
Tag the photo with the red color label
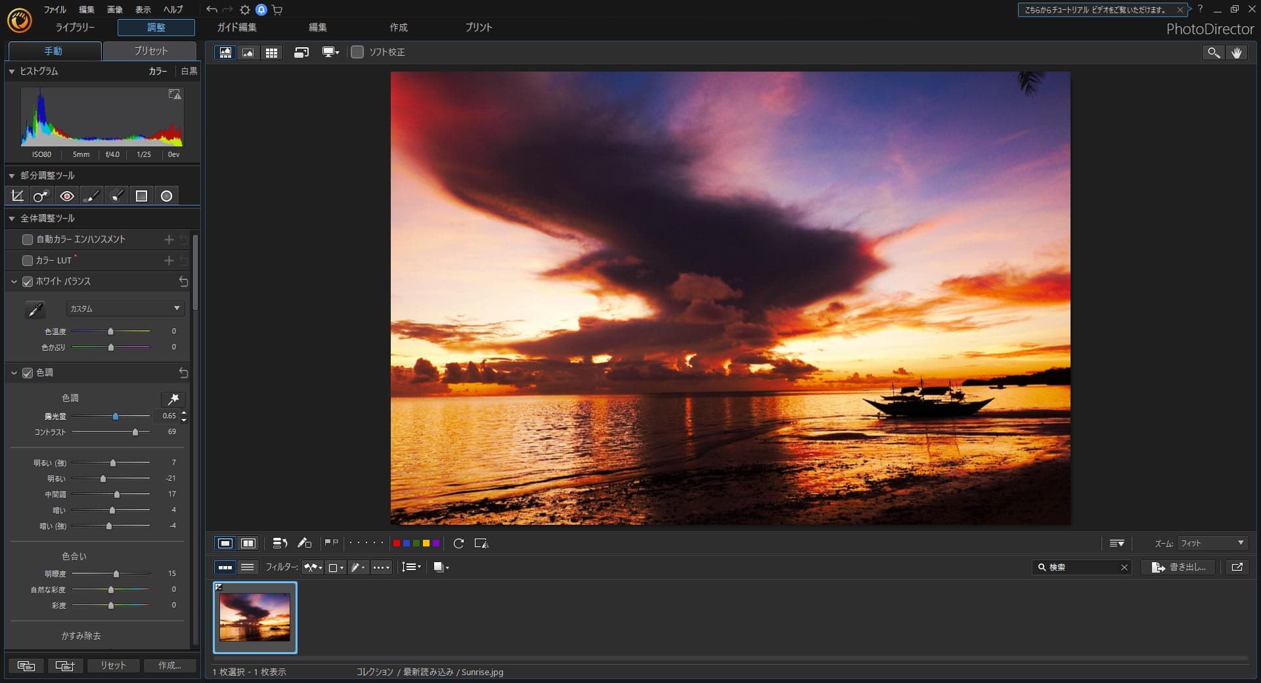[x=397, y=543]
